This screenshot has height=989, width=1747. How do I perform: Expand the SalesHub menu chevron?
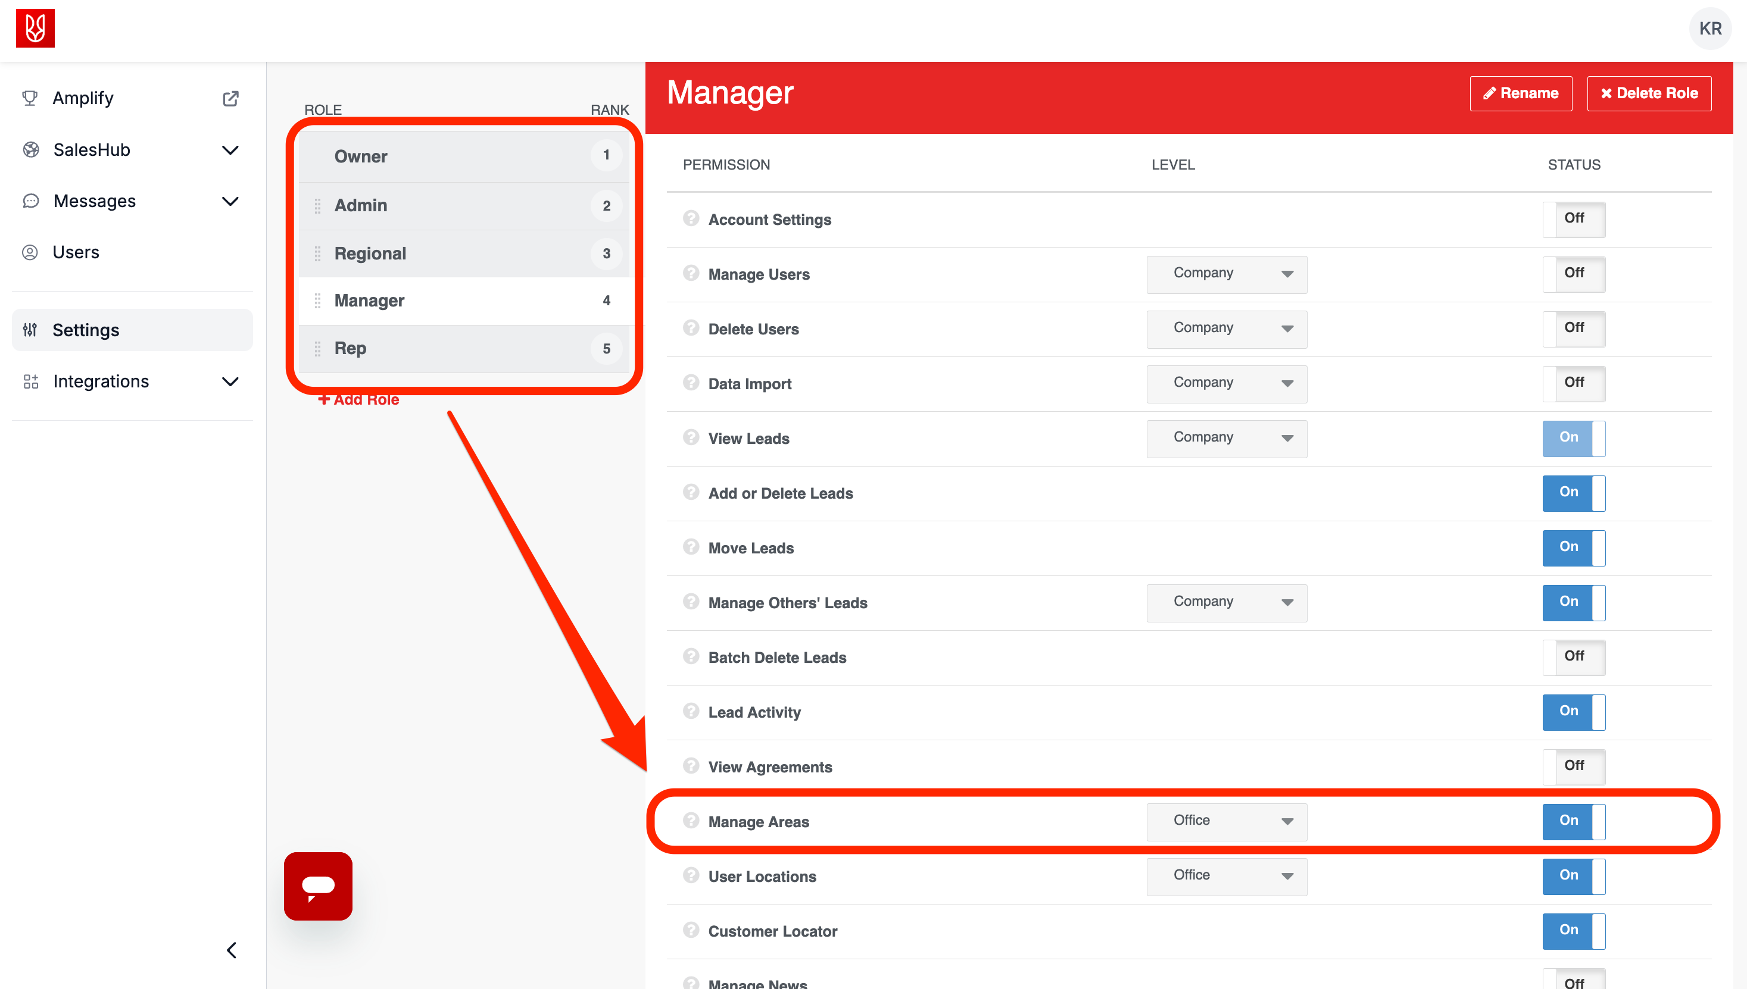coord(230,150)
